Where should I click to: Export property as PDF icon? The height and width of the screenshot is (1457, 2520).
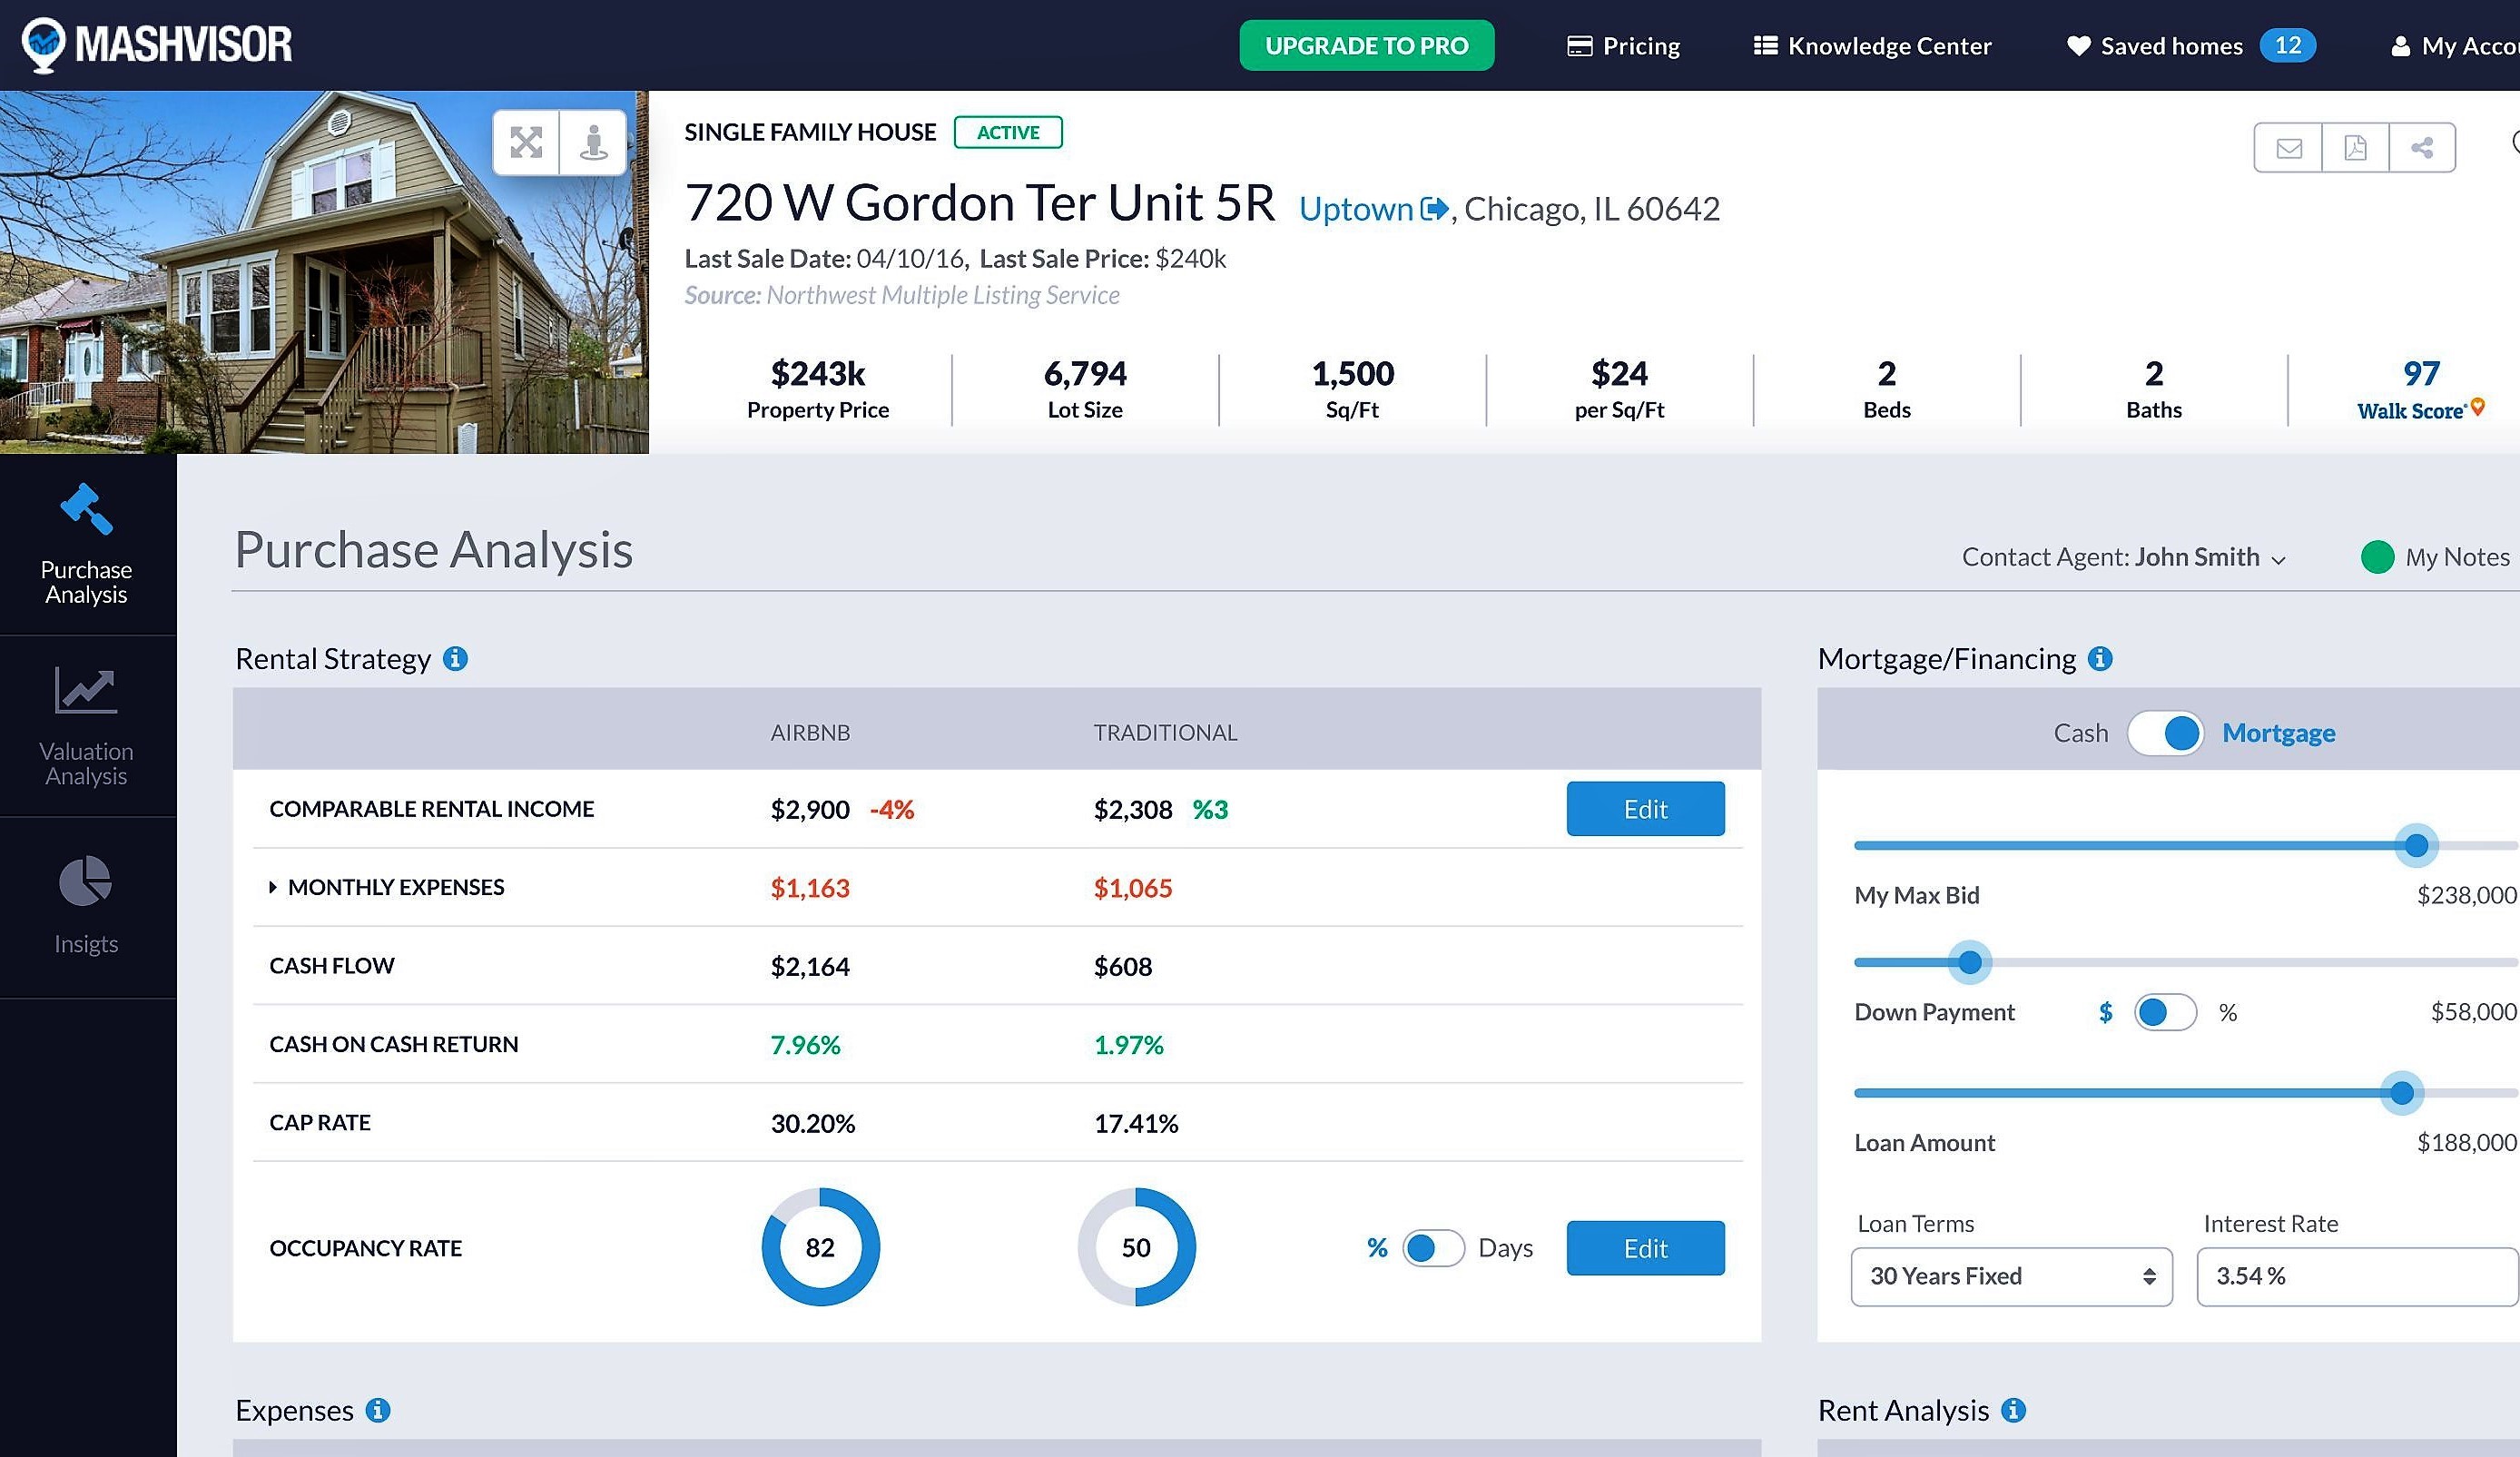(2355, 148)
